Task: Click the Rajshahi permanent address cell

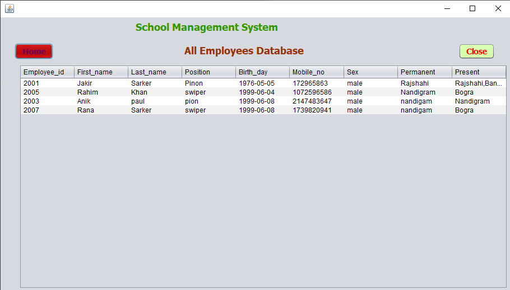Action: click(x=415, y=83)
